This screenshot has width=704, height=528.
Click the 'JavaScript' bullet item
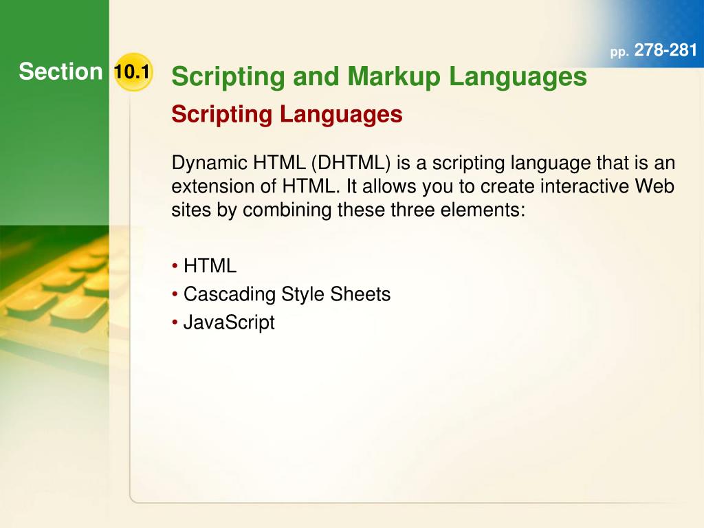223,322
